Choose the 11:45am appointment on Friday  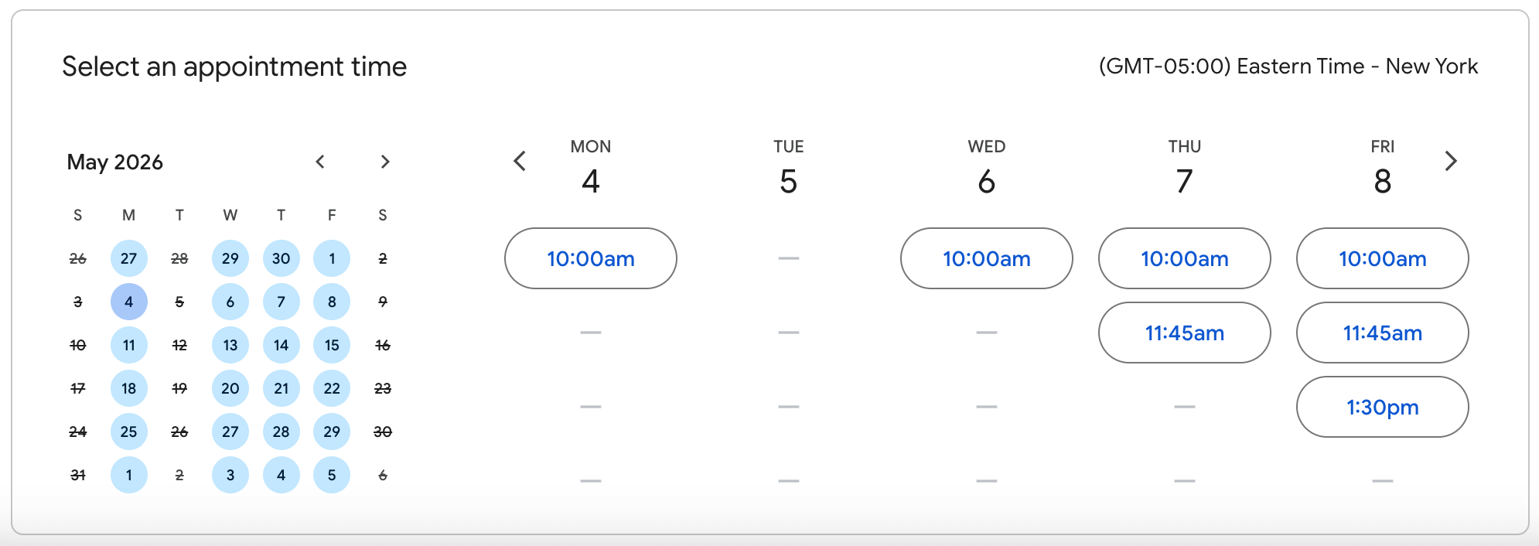[1382, 333]
